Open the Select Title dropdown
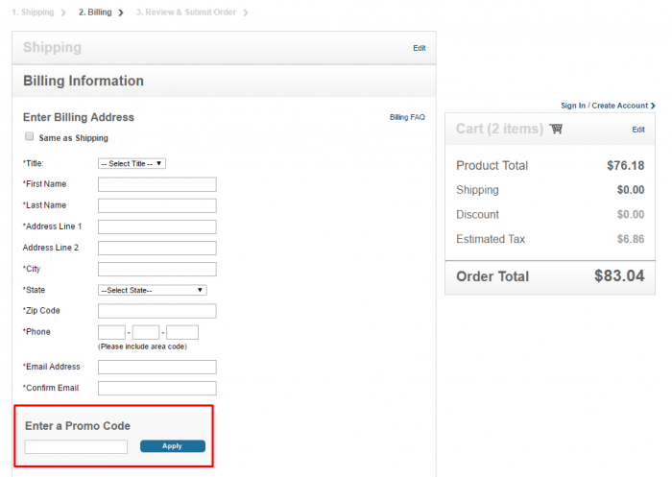672x477 pixels. (x=132, y=163)
